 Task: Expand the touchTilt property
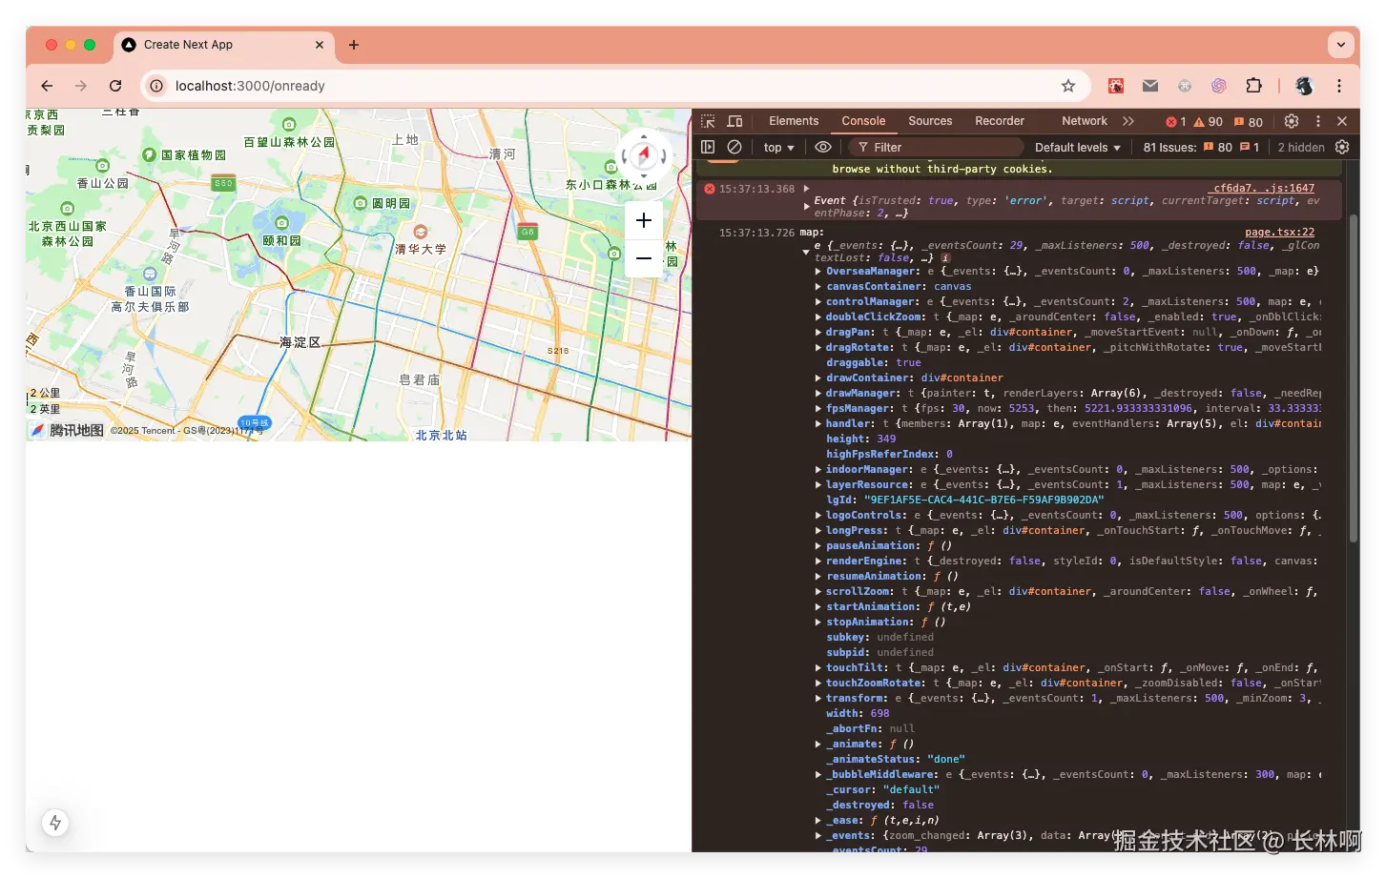pyautogui.click(x=818, y=668)
